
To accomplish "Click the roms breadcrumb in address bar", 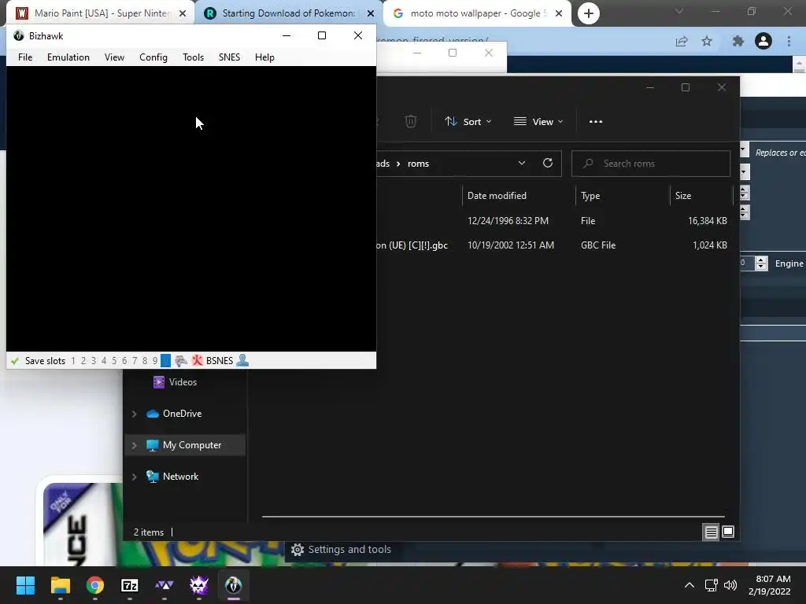I will pyautogui.click(x=418, y=164).
